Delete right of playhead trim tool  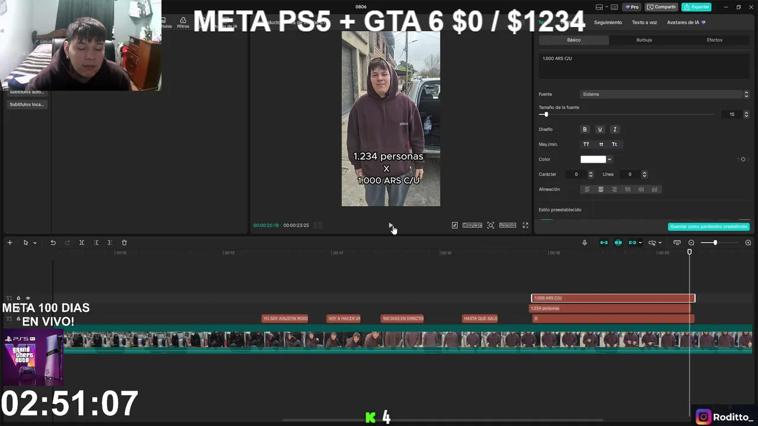(110, 243)
